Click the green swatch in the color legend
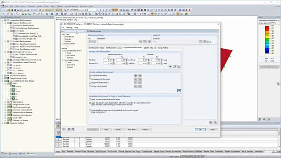The width and height of the screenshot is (281, 158). (x=267, y=39)
